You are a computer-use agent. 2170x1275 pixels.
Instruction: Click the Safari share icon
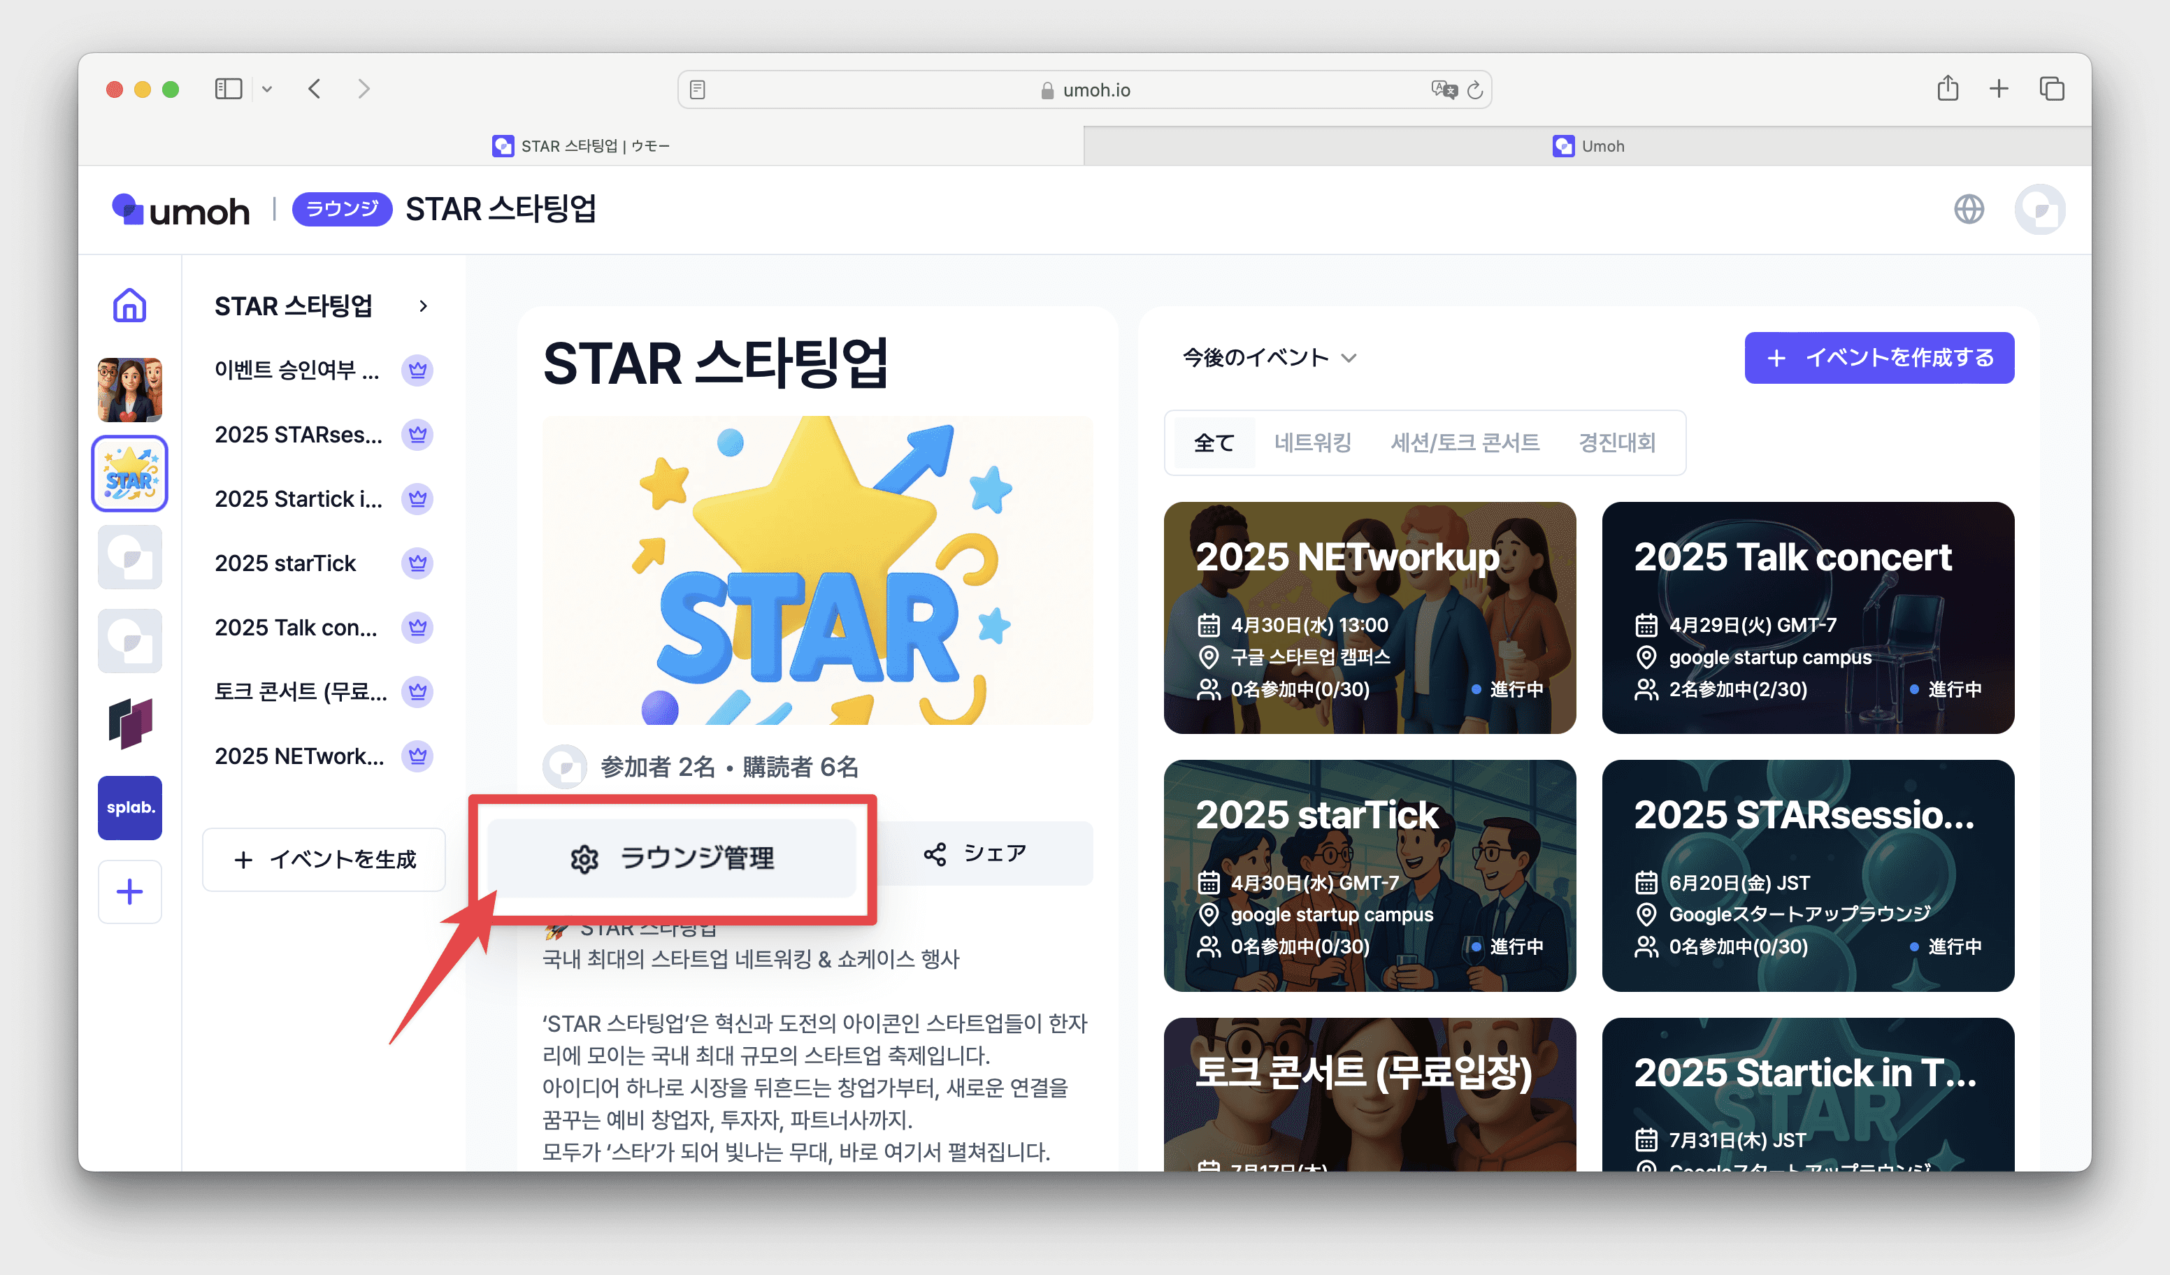pos(1948,89)
